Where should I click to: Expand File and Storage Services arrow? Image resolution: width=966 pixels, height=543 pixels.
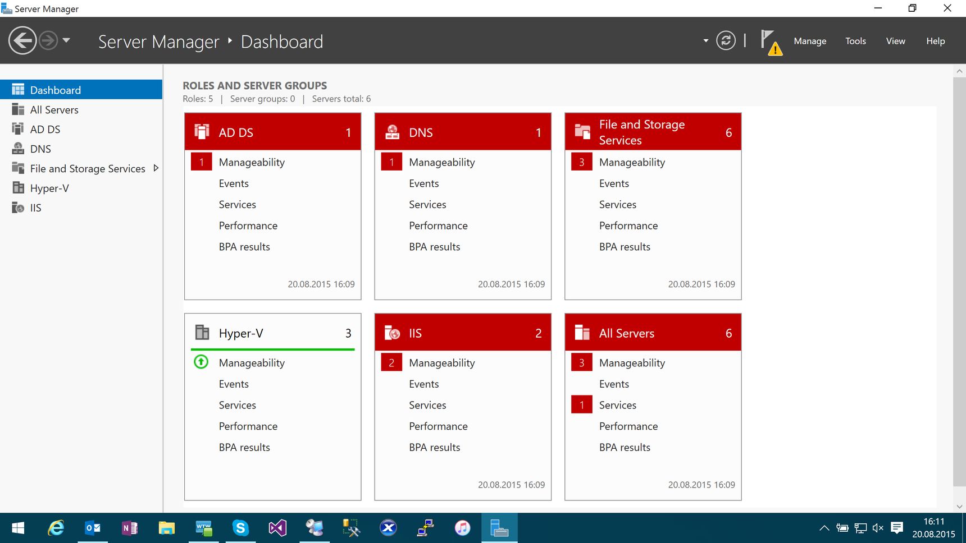click(x=156, y=168)
